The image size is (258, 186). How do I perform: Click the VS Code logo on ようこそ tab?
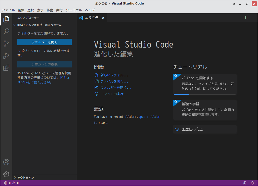tap(81, 18)
